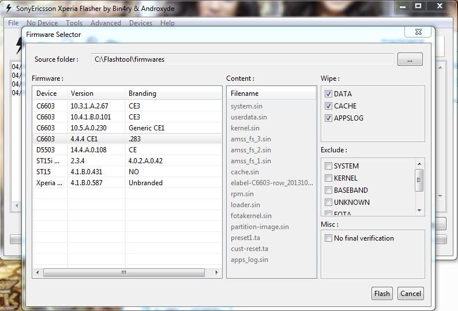Enable the BASEBAND exclude checkbox
Screen dimensions: 458x311
pyautogui.click(x=328, y=190)
